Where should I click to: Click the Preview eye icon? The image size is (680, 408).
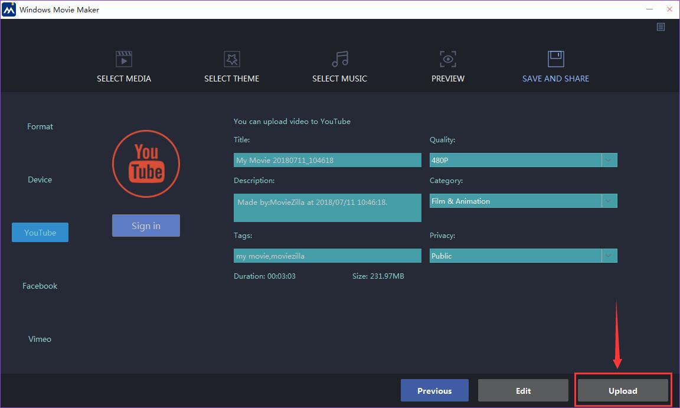pos(447,59)
